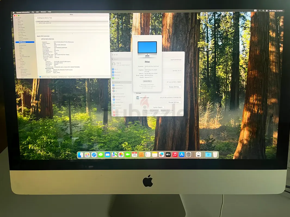
Task: Launch FaceTime from the Dock
Action: (128, 155)
